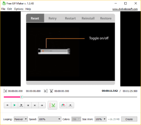Screen dimensions: 141x125
Task: Click the Create button
Action: [129, 119]
